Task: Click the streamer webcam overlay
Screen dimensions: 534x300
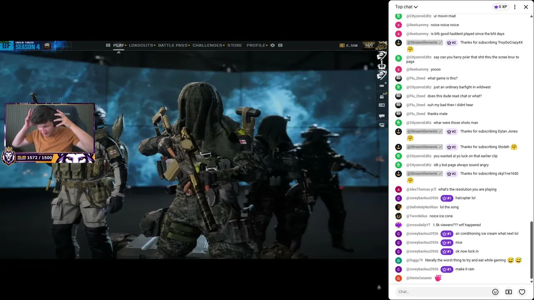Action: coord(50,129)
